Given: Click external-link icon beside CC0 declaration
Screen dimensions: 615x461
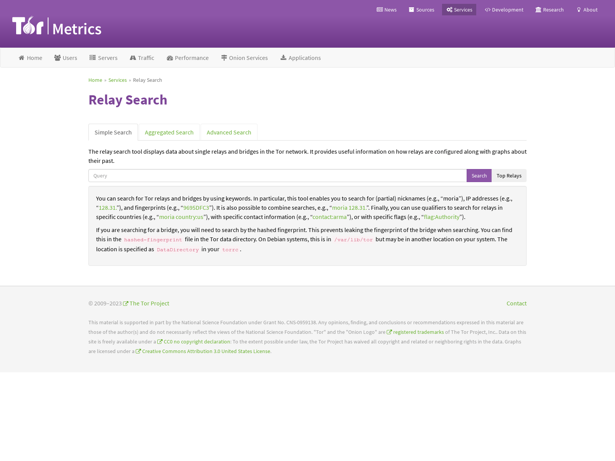Looking at the screenshot, I should [160, 342].
